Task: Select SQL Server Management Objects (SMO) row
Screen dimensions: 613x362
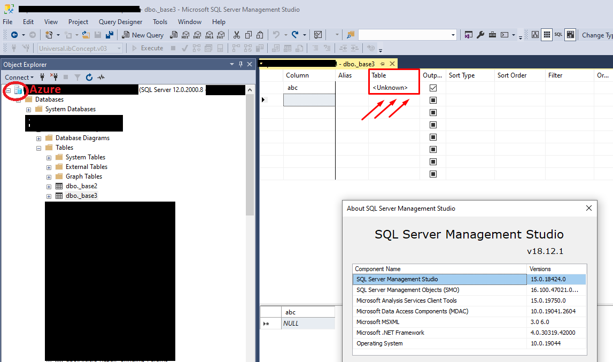Action: [469, 290]
